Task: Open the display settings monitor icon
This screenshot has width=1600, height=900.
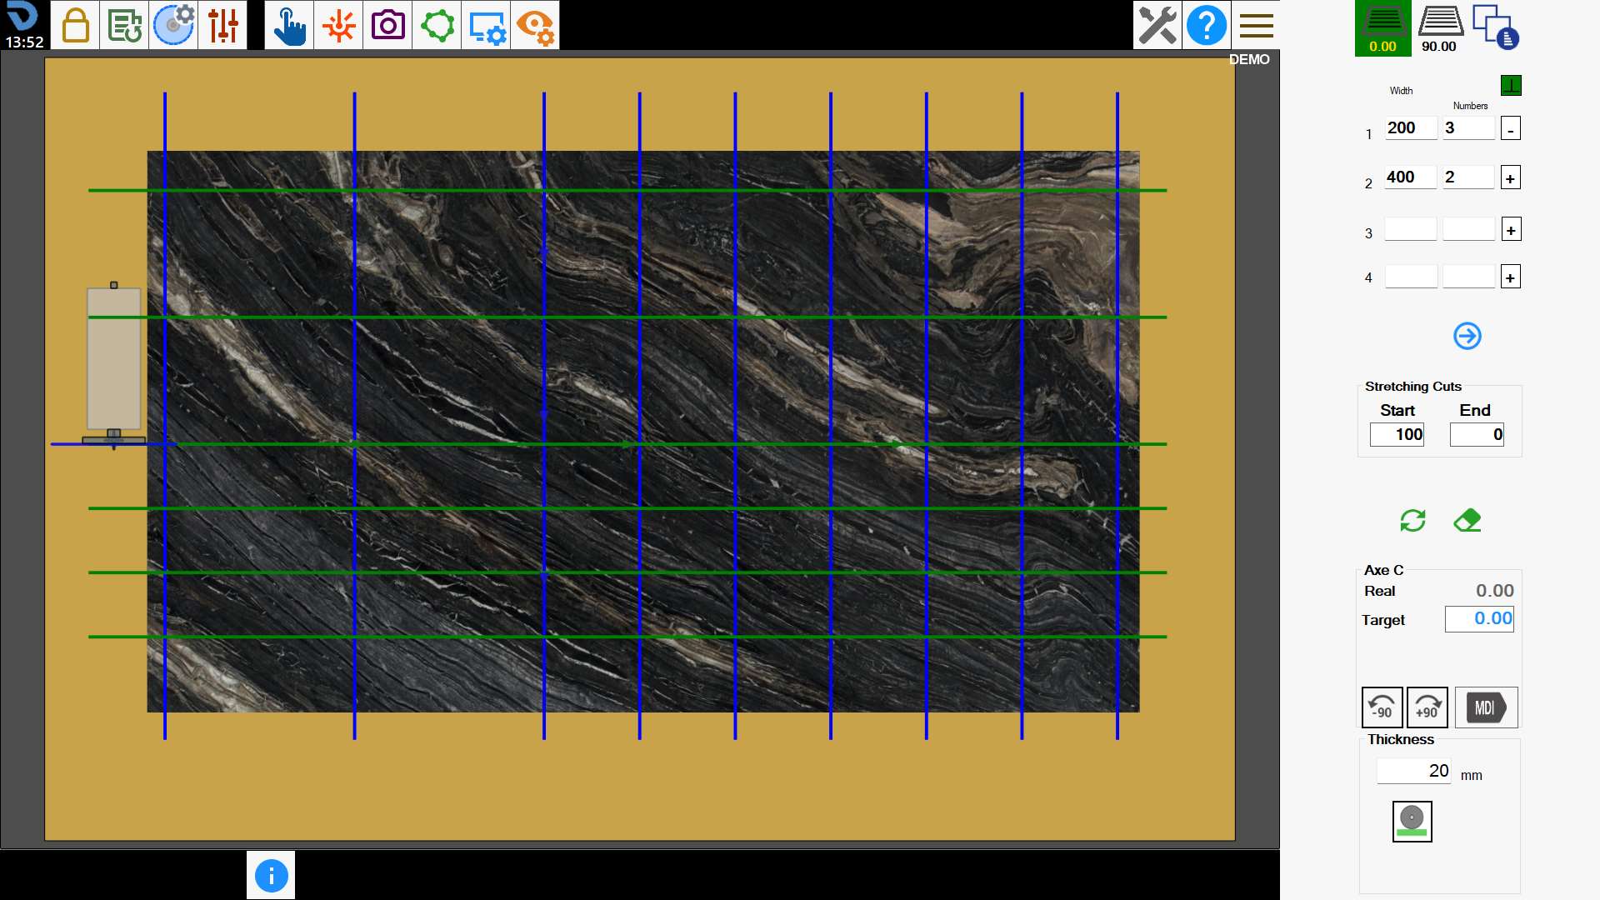Action: click(x=486, y=25)
